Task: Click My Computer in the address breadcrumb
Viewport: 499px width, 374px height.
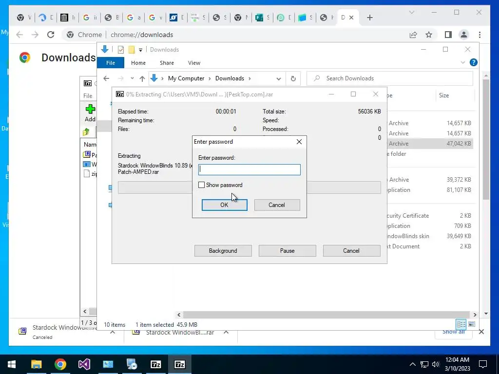Action: click(186, 78)
